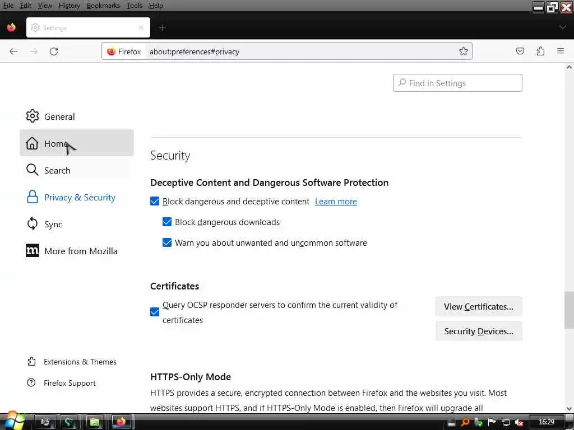Open a new tab with the plus button
This screenshot has width=574, height=430.
click(x=162, y=27)
